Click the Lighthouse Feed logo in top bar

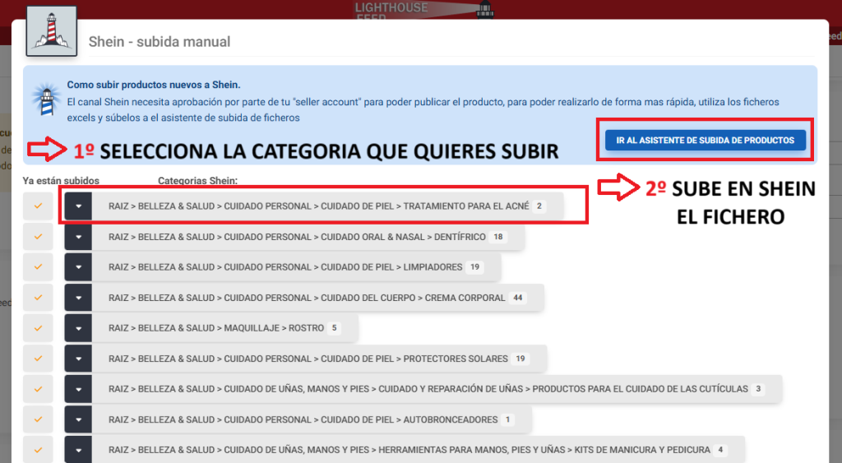[423, 10]
